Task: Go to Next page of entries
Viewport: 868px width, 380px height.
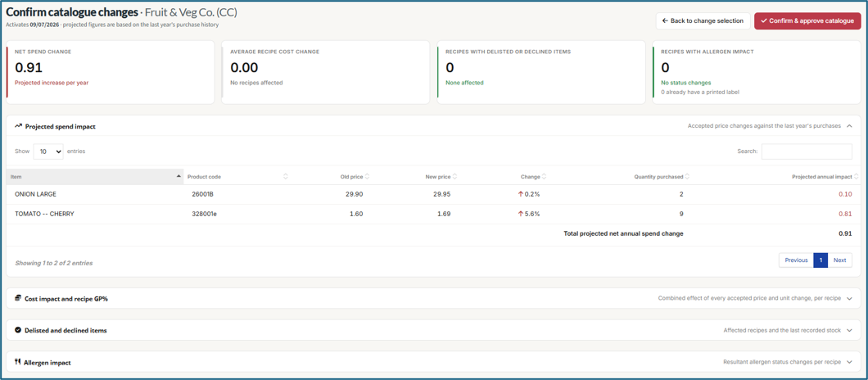Action: click(840, 260)
